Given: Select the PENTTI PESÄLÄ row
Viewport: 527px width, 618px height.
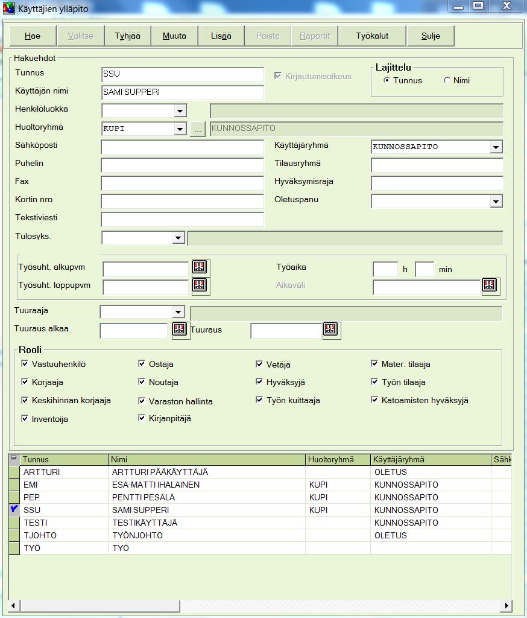Looking at the screenshot, I should click(x=260, y=497).
